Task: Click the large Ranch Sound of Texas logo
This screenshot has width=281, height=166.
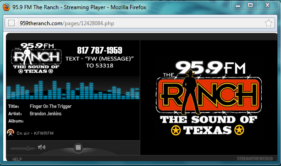Action: click(x=209, y=98)
